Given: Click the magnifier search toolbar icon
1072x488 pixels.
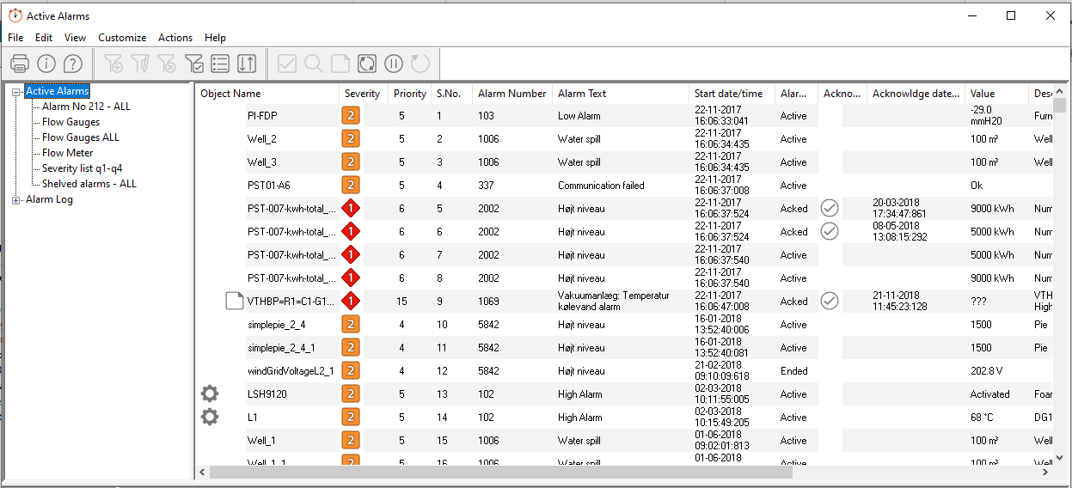Looking at the screenshot, I should click(314, 64).
